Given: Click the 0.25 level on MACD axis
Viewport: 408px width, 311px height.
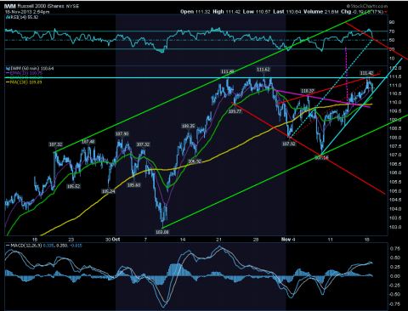Looking at the screenshot, I should point(396,267).
